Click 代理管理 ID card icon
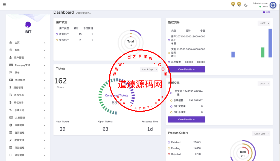 click(x=11, y=80)
